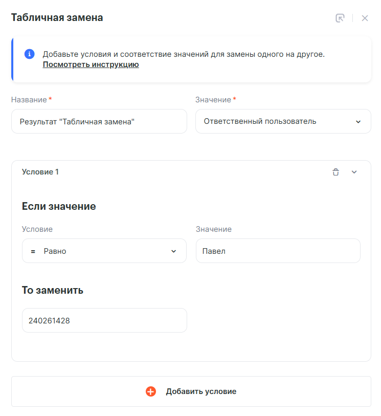Close the Табличная замена panel

point(365,18)
